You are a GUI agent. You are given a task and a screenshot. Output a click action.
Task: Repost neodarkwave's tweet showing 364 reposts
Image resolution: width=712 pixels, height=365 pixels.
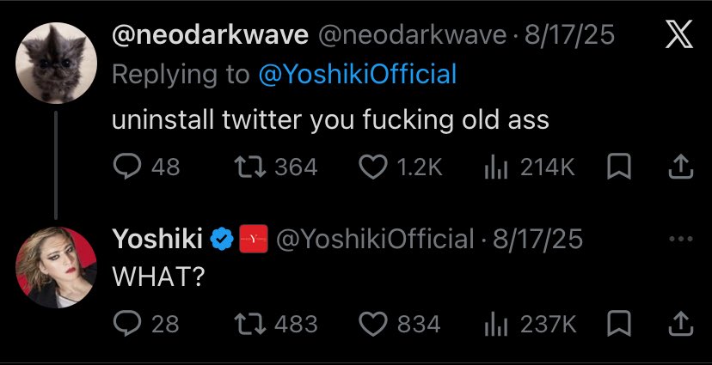pos(276,167)
